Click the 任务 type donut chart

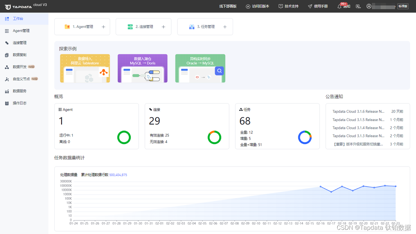tap(305, 138)
